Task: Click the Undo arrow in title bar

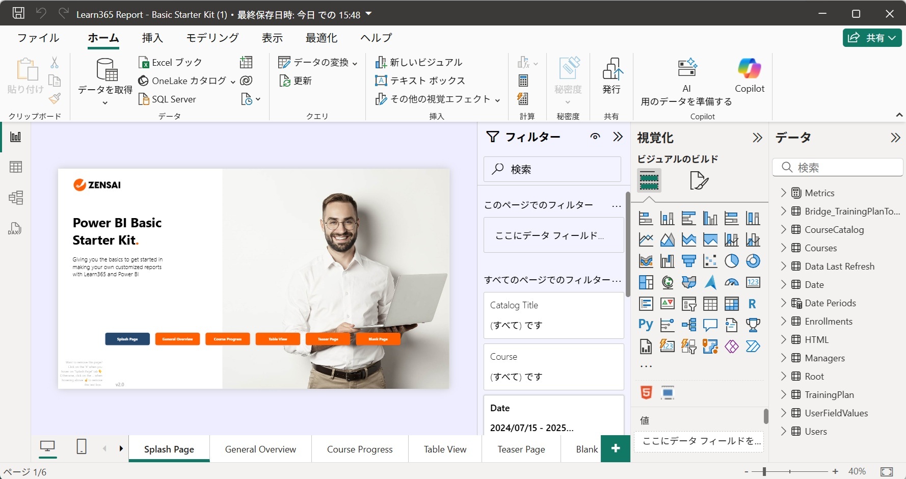Action: (41, 13)
